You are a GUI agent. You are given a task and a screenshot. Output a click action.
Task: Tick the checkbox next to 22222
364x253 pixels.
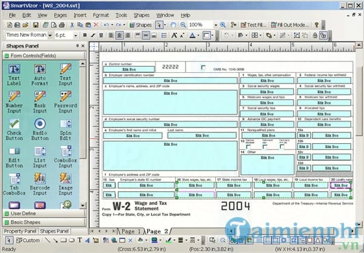(x=203, y=67)
